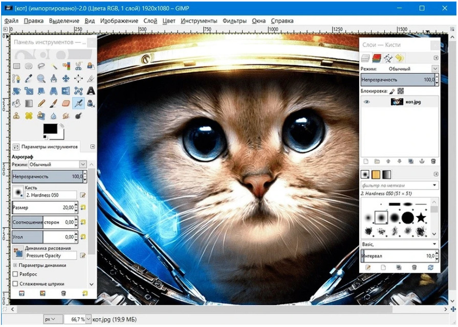Adjust the layer Непрозрачность slider
Screen dimensions: 458x327
click(x=398, y=80)
